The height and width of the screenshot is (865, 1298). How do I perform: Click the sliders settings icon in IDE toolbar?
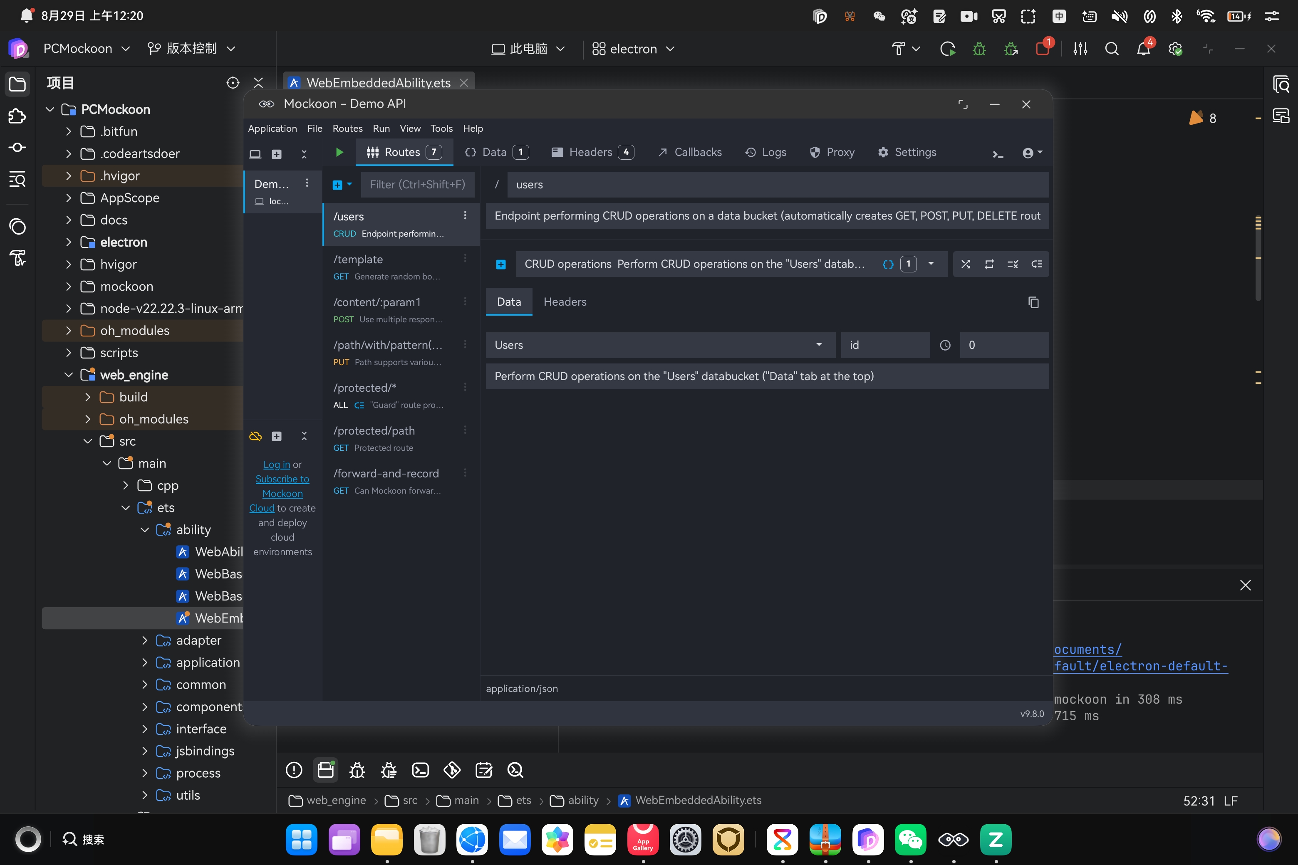pyautogui.click(x=1080, y=49)
